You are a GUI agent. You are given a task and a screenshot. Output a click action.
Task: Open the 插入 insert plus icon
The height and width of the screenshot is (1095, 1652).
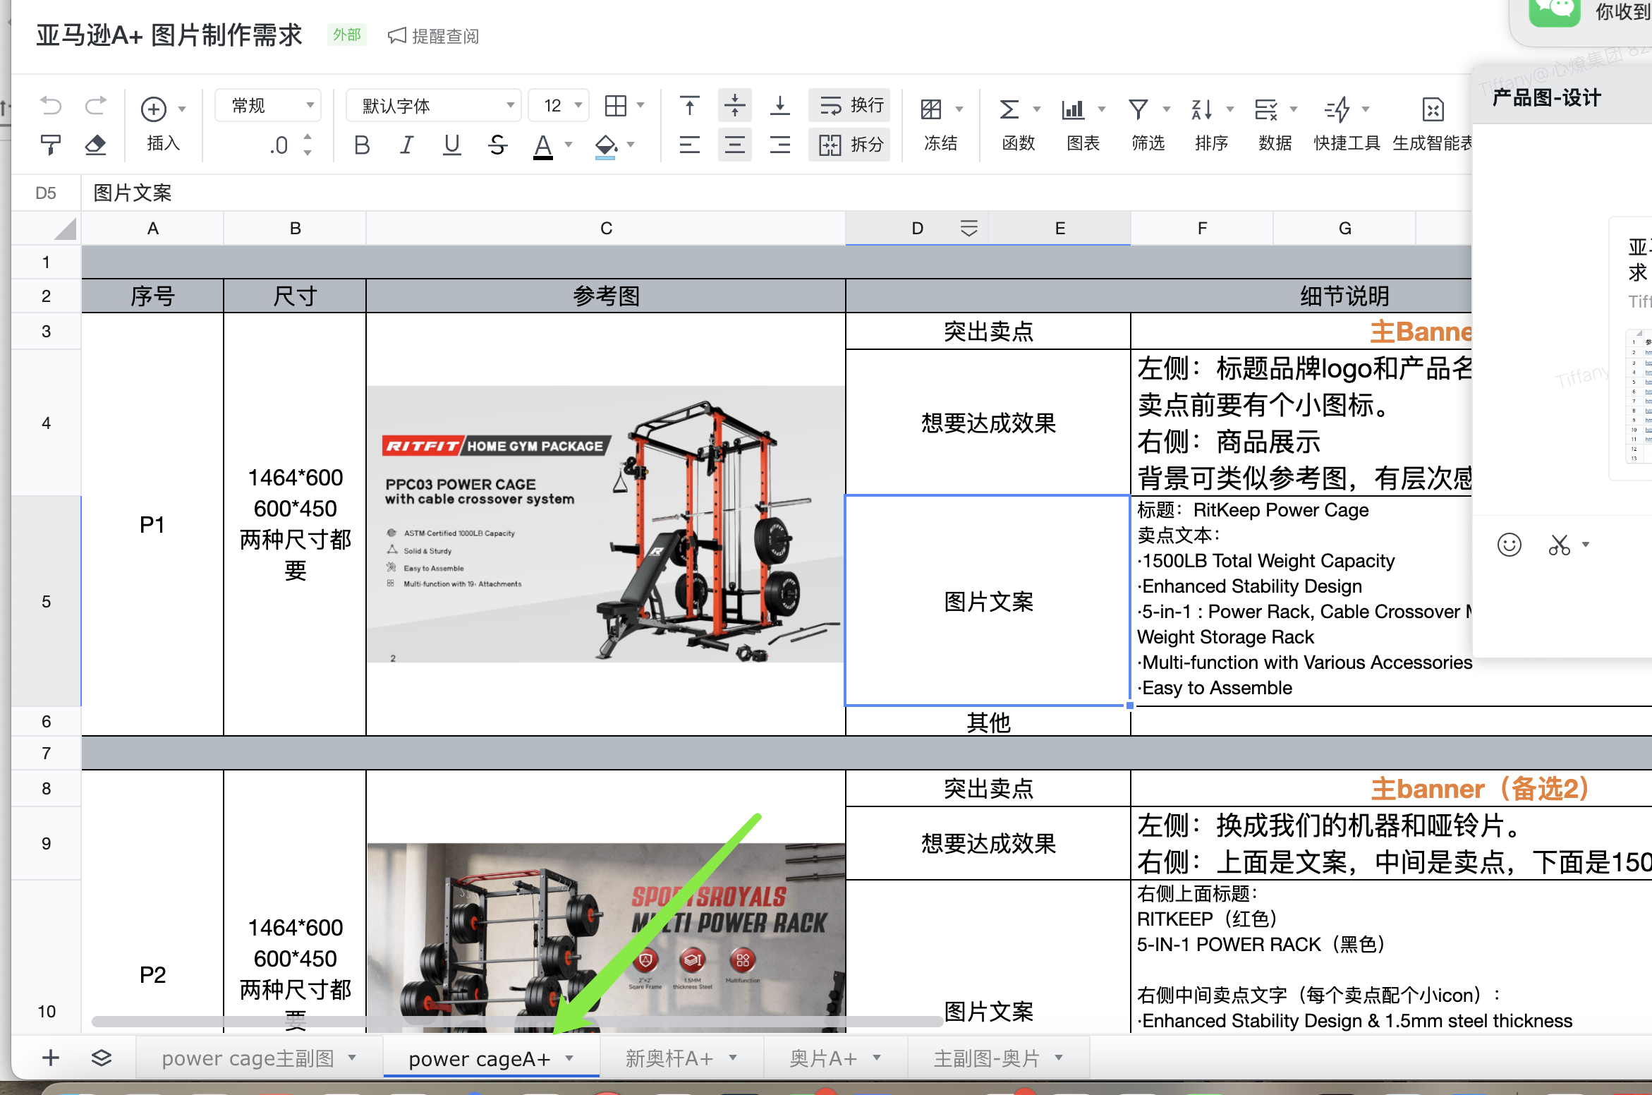(x=154, y=109)
